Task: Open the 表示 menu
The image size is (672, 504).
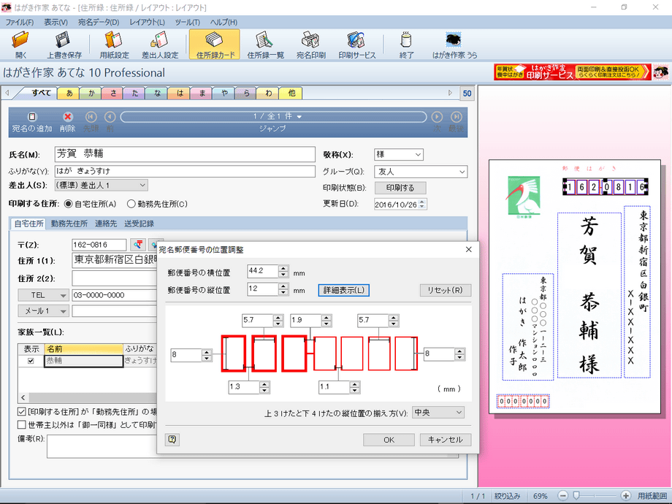Action: point(56,23)
